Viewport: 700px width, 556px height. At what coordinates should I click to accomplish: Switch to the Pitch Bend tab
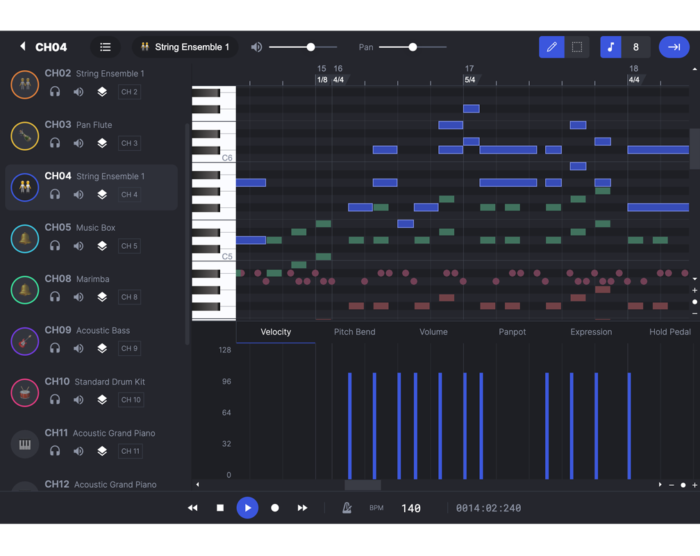click(354, 332)
